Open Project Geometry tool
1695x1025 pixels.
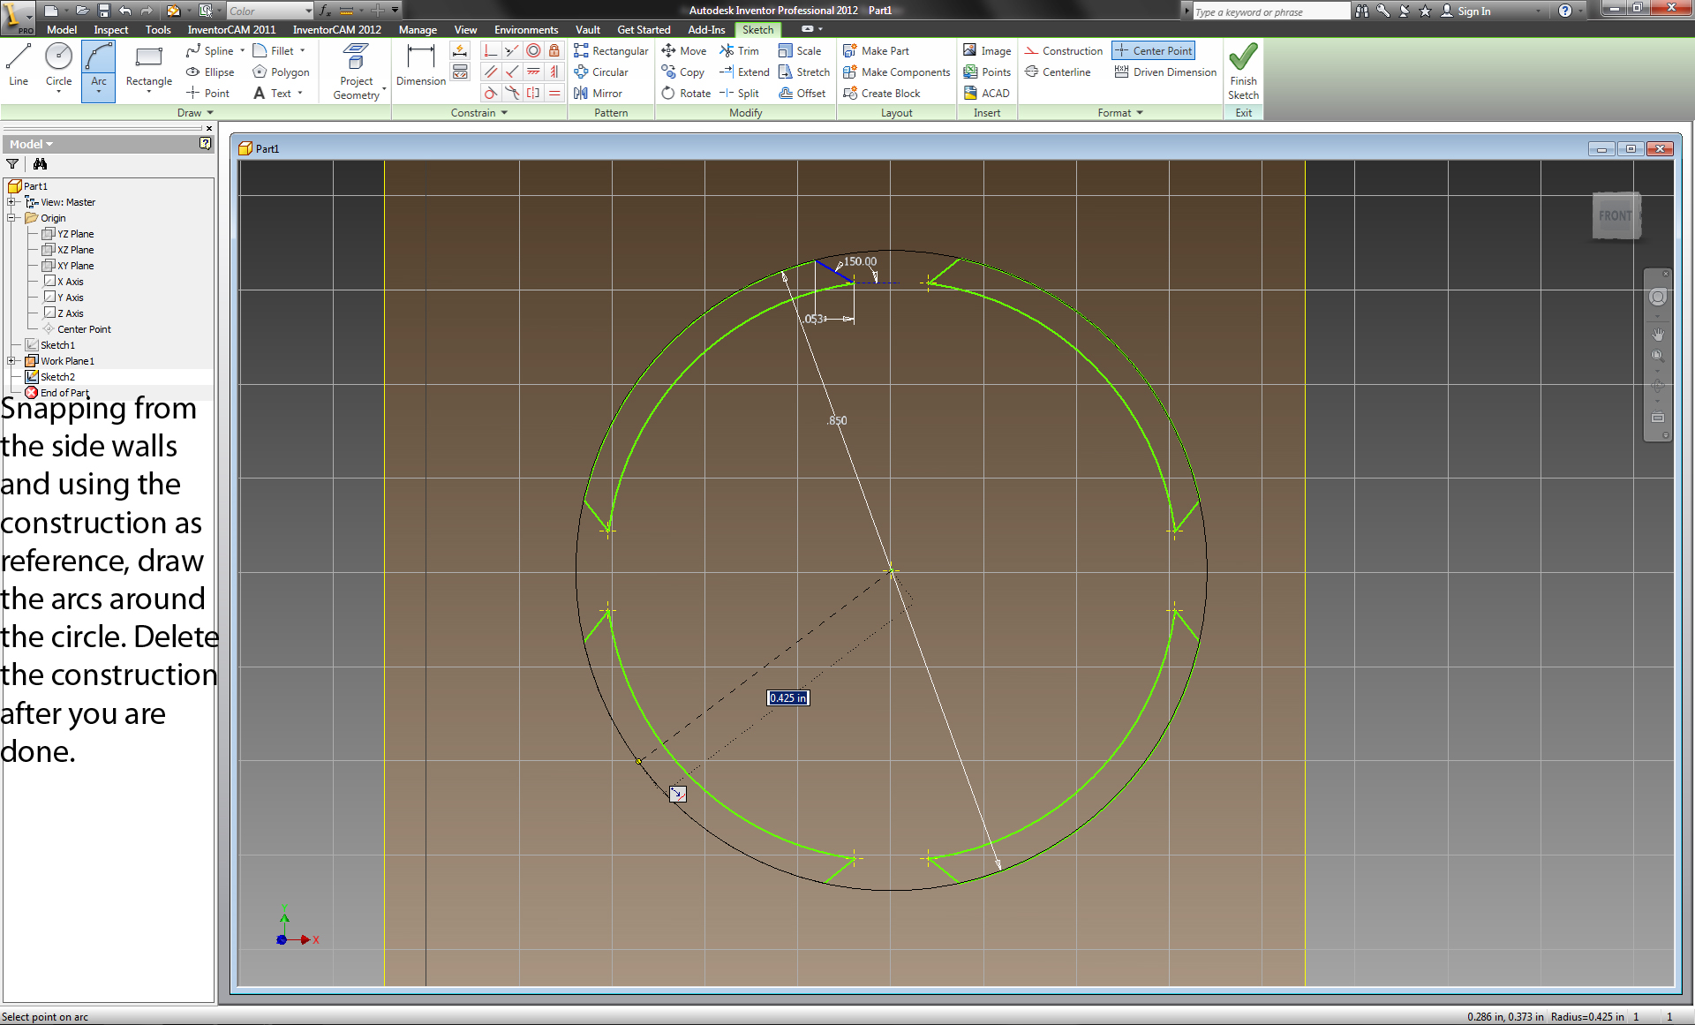tap(357, 71)
